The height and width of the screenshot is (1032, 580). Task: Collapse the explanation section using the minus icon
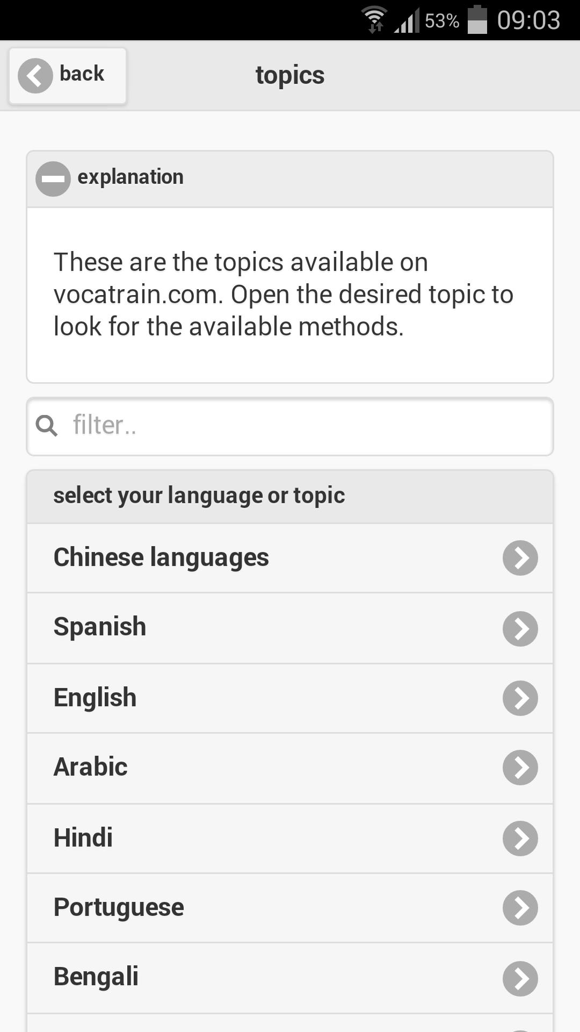tap(52, 177)
